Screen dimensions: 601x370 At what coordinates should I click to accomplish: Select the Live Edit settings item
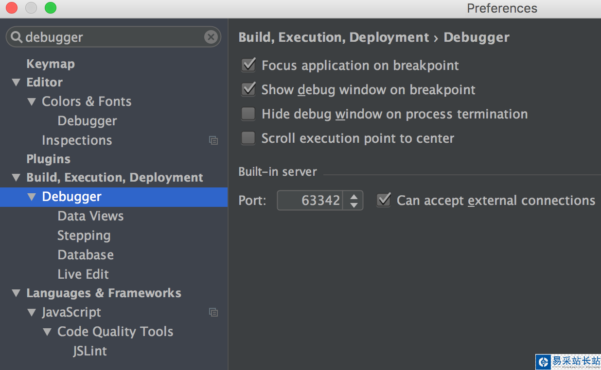click(83, 274)
